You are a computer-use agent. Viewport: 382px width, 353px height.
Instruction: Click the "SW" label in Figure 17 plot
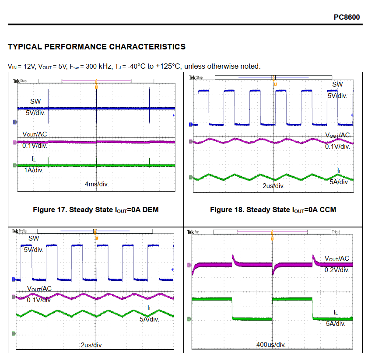tap(35, 101)
